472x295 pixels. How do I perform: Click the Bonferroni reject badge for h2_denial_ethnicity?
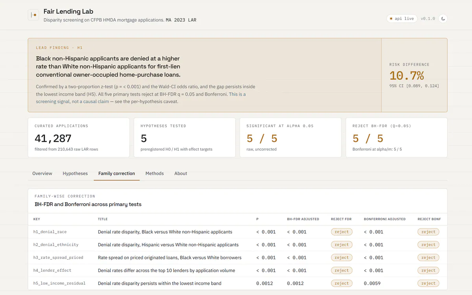tap(428, 245)
